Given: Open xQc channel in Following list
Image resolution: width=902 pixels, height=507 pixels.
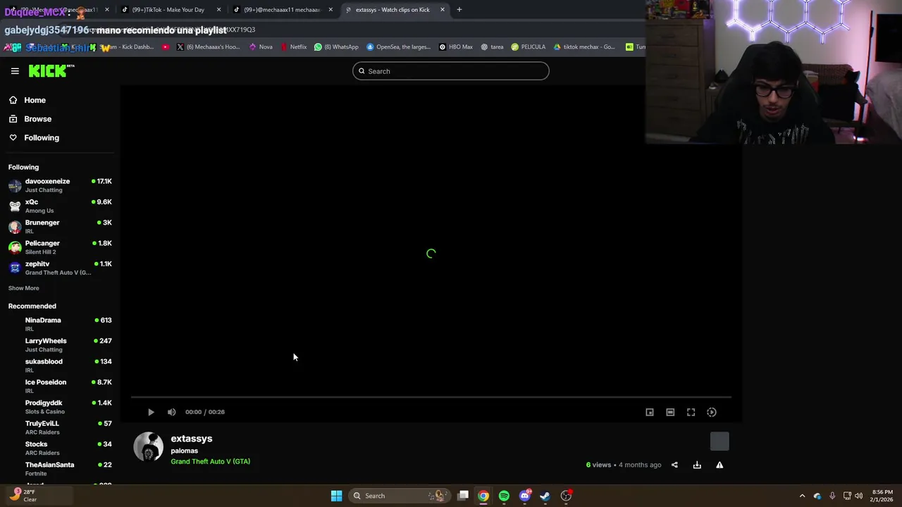Looking at the screenshot, I should point(60,206).
